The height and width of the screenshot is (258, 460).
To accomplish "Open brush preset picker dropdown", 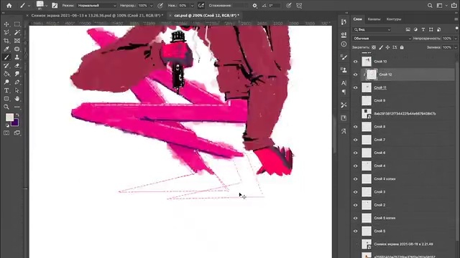I will [46, 6].
